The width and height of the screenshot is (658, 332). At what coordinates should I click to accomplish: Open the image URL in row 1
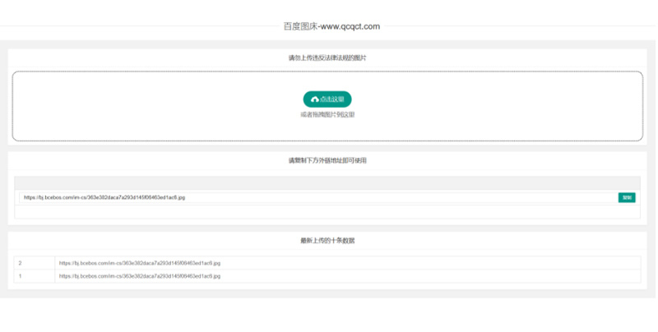(140, 276)
